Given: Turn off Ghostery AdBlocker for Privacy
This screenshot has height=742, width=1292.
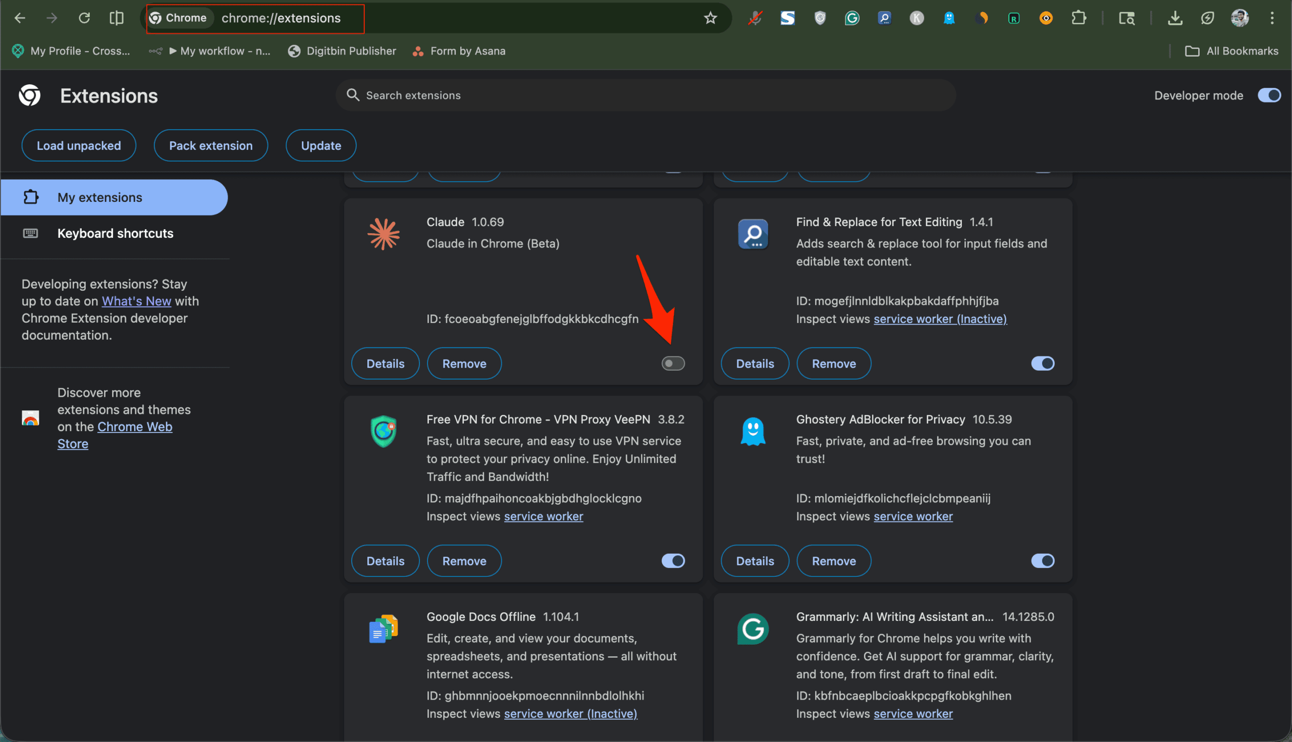Looking at the screenshot, I should pyautogui.click(x=1042, y=561).
